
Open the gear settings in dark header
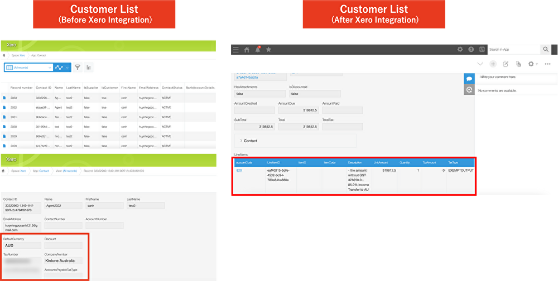460,50
